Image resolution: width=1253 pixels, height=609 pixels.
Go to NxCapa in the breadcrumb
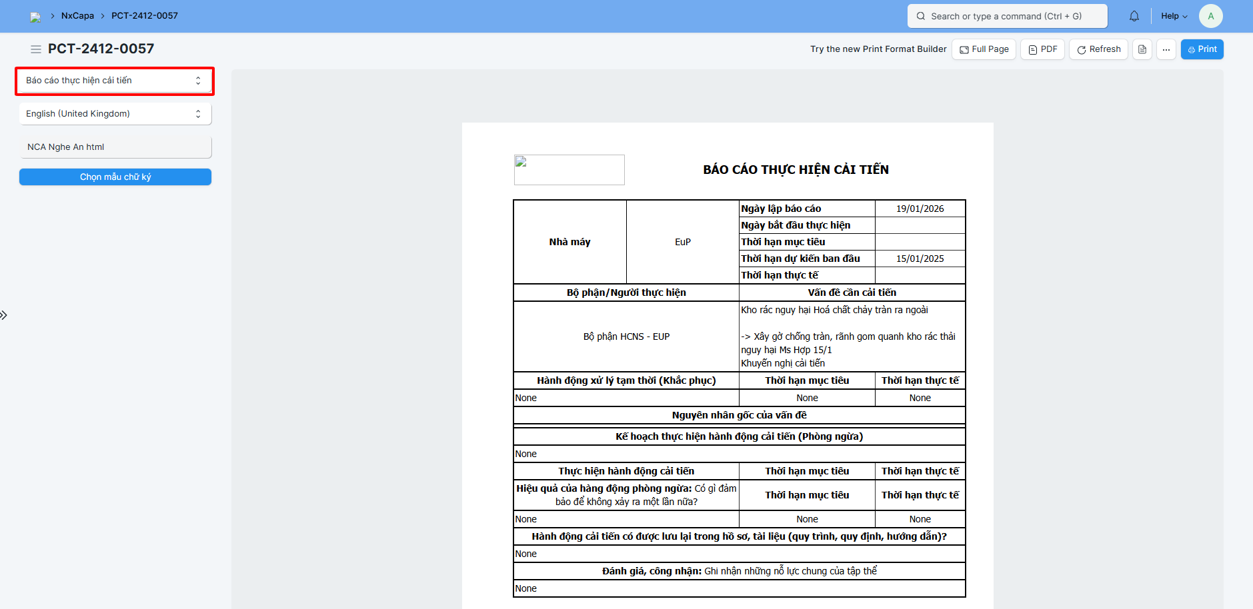(x=77, y=16)
